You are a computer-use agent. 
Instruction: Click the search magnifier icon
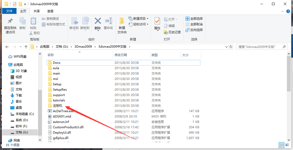284,46
